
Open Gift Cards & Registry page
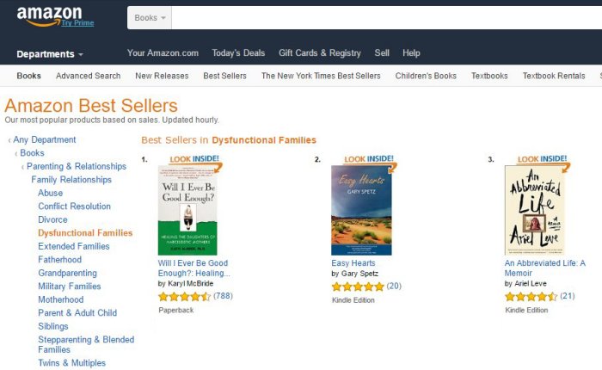click(x=319, y=53)
